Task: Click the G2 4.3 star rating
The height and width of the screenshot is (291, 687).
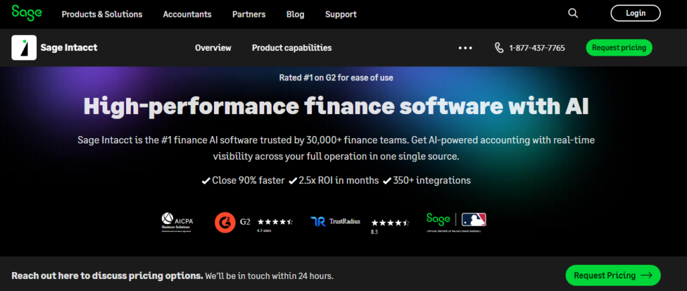Action: tap(274, 225)
